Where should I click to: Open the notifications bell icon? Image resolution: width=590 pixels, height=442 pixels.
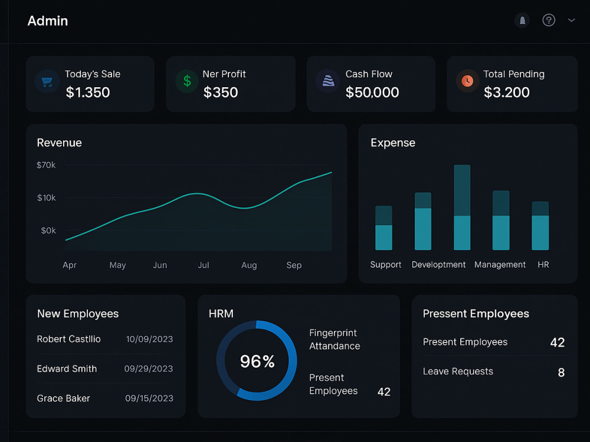pos(522,20)
